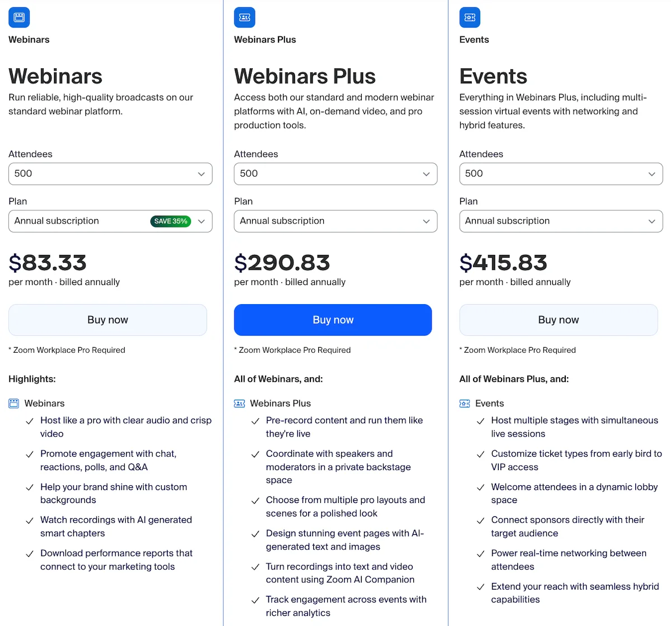Click Buy now for the Webinars plan
This screenshot has height=626, width=671.
coord(107,320)
